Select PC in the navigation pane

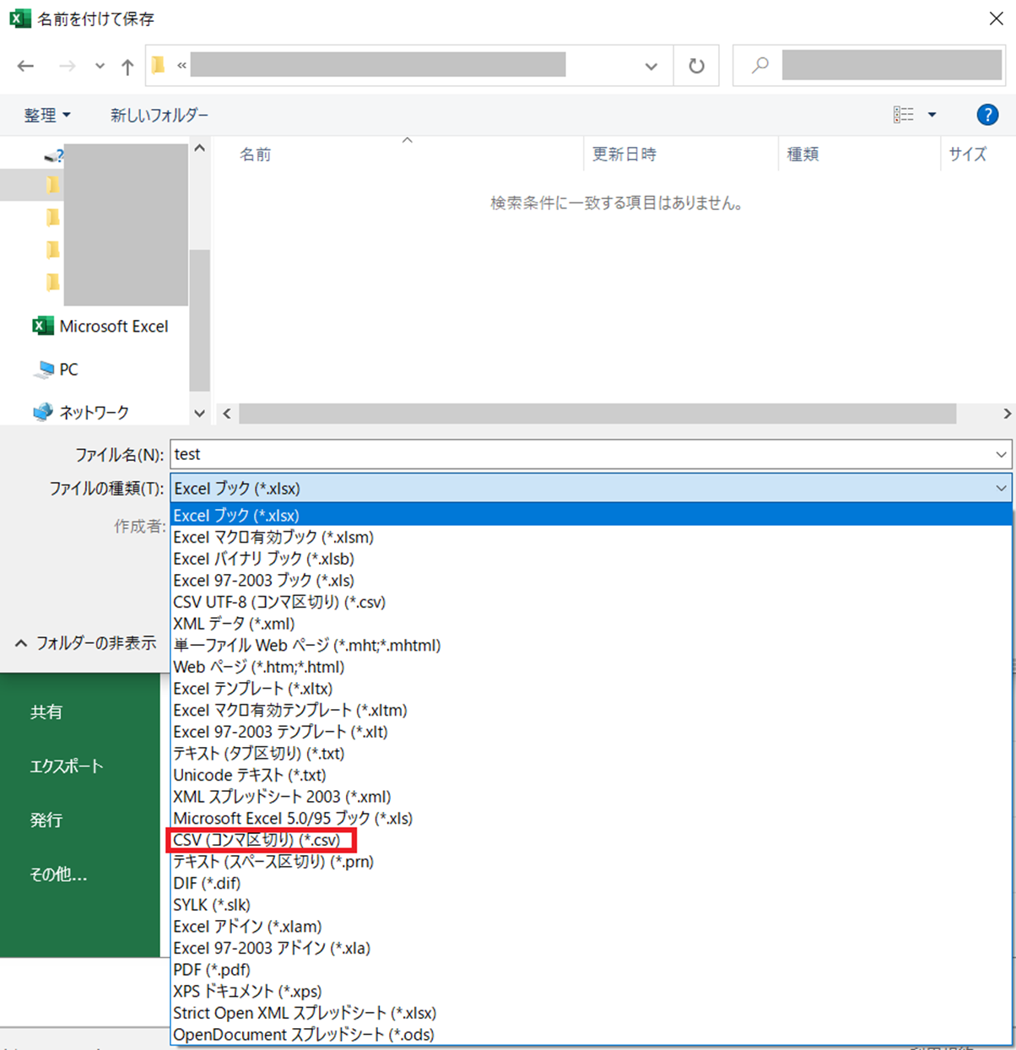click(x=68, y=370)
